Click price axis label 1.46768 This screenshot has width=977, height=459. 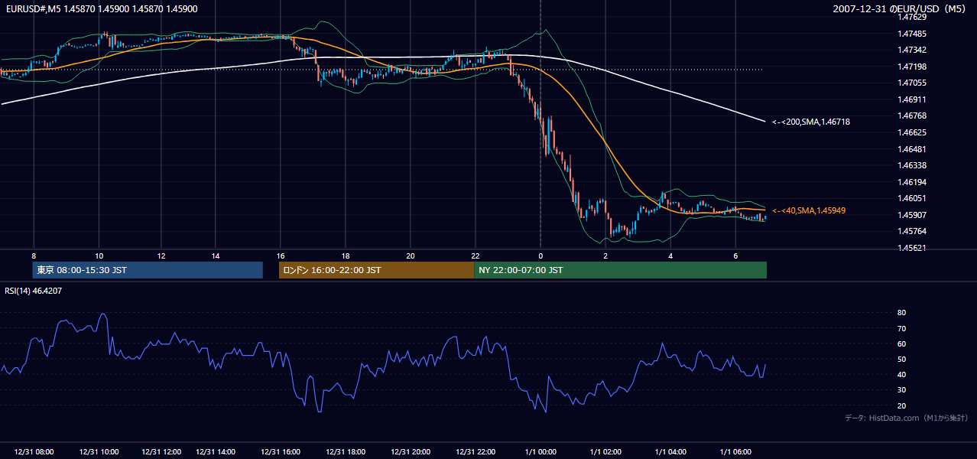[912, 116]
